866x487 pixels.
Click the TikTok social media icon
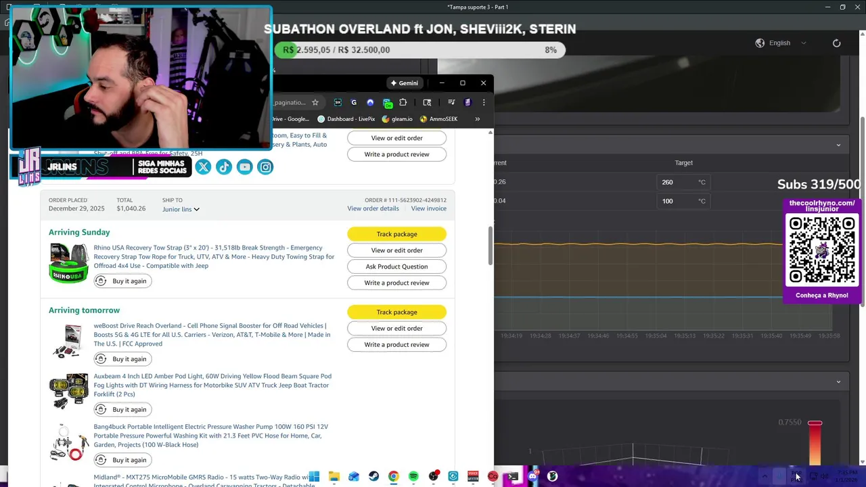(224, 167)
